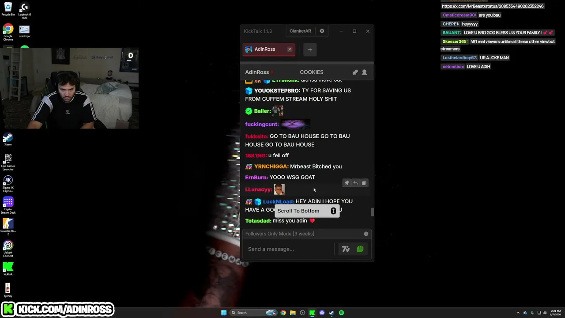
Task: Click the Scroll To Bottom button
Action: [x=308, y=211]
